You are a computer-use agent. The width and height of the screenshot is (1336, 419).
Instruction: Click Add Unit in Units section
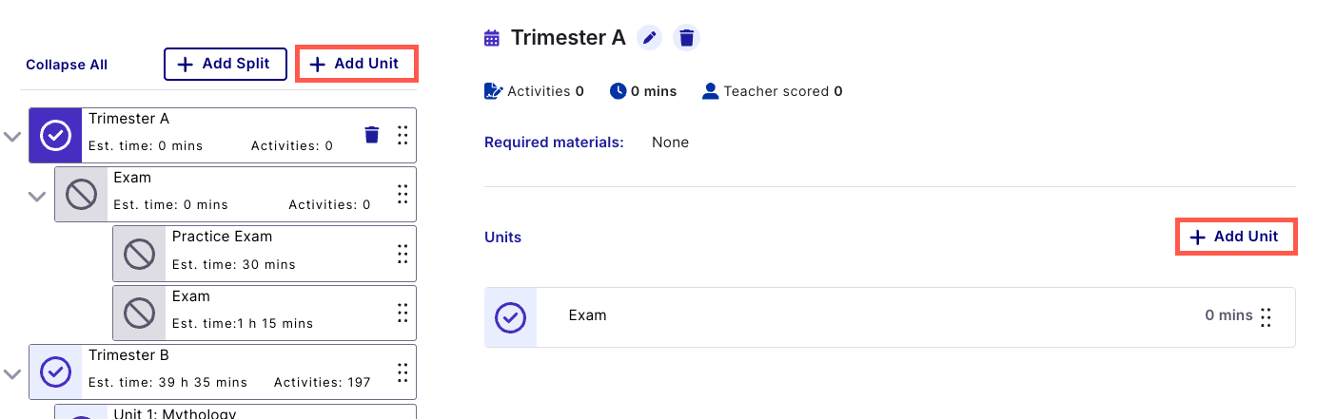click(x=1237, y=237)
